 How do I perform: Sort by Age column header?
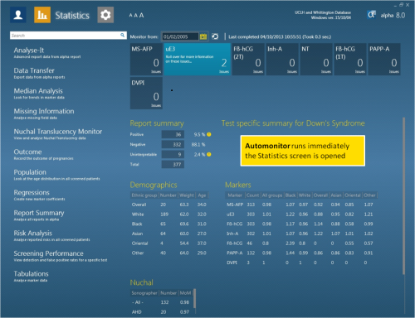[x=202, y=195]
